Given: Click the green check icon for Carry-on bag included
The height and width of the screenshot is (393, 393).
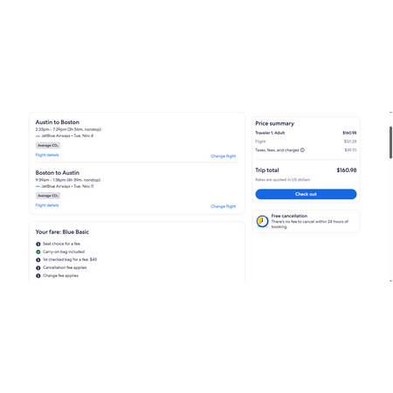Looking at the screenshot, I should pos(38,252).
